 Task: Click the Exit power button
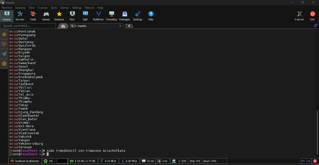pyautogui.click(x=312, y=16)
